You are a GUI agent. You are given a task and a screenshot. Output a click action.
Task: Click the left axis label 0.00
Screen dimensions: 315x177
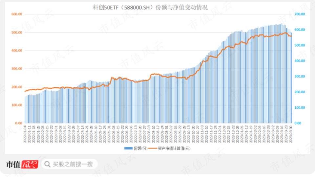coord(18,123)
